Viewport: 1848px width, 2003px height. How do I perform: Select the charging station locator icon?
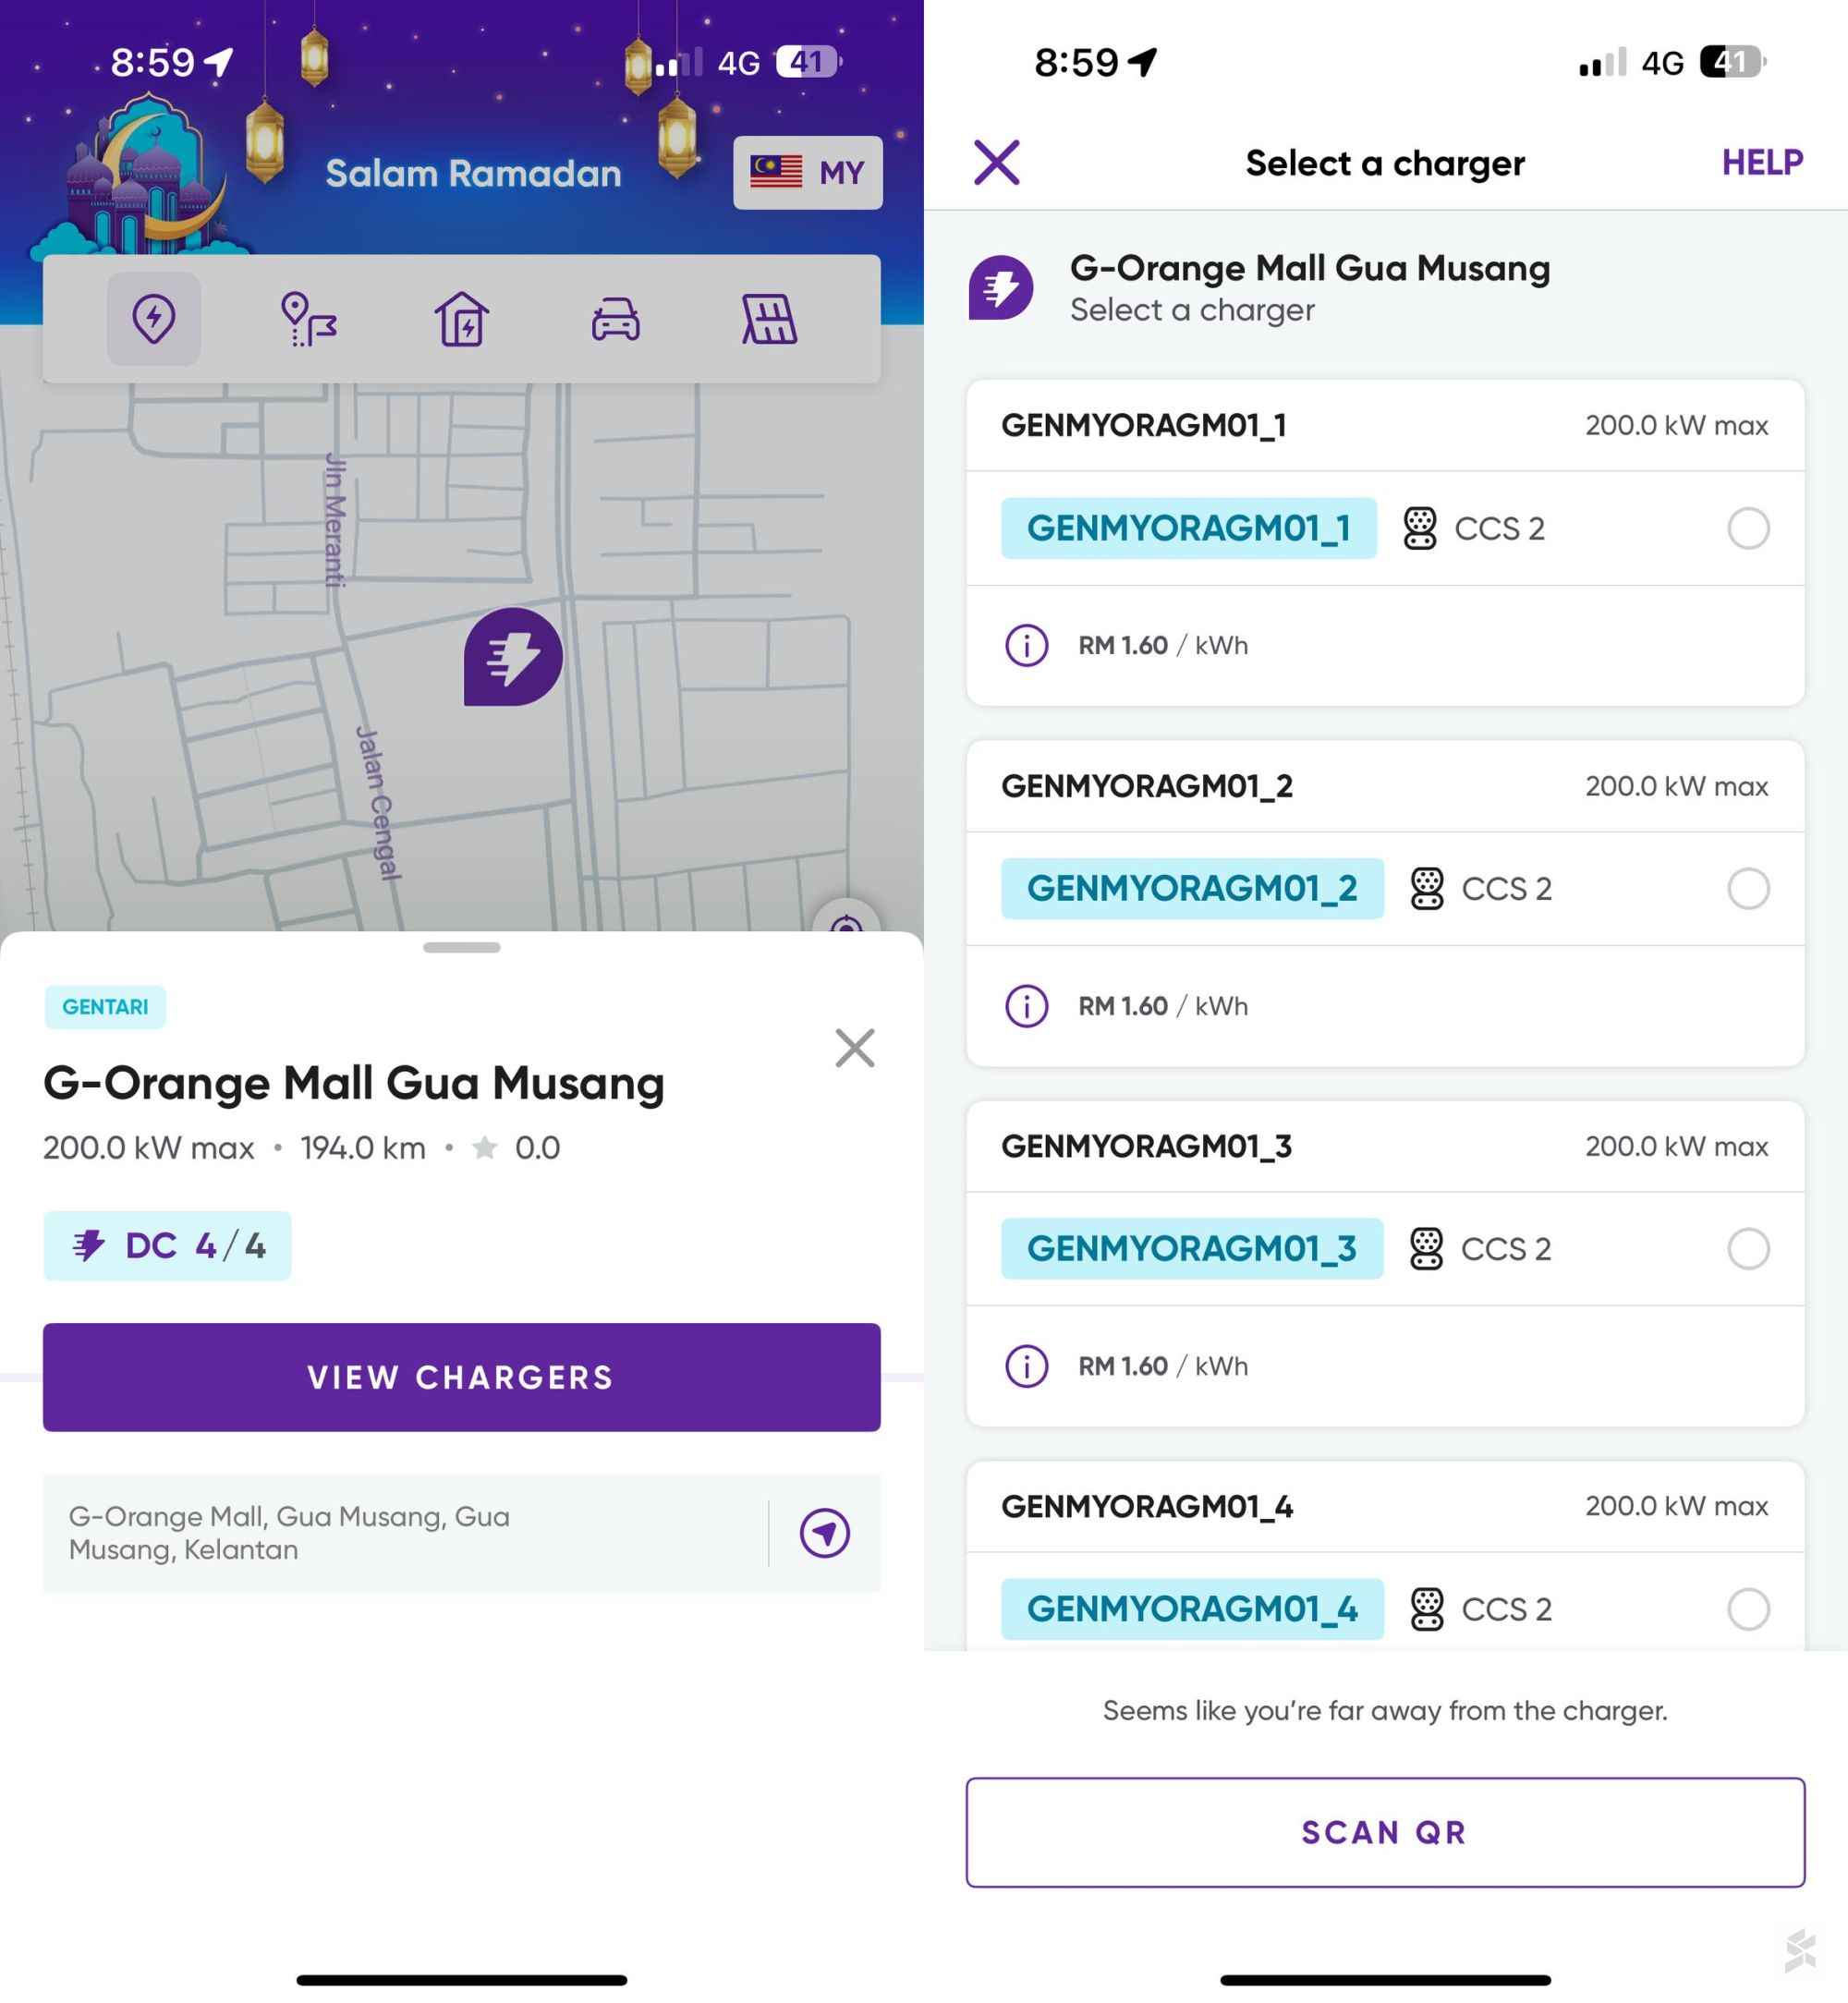(x=154, y=319)
